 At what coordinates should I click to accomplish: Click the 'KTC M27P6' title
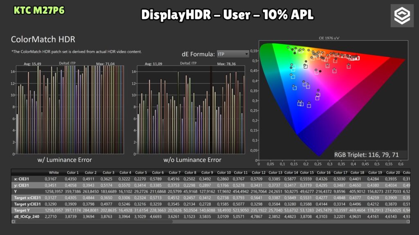tap(39, 10)
